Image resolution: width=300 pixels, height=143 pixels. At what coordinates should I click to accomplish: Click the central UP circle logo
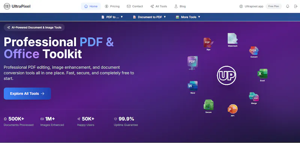(226, 75)
